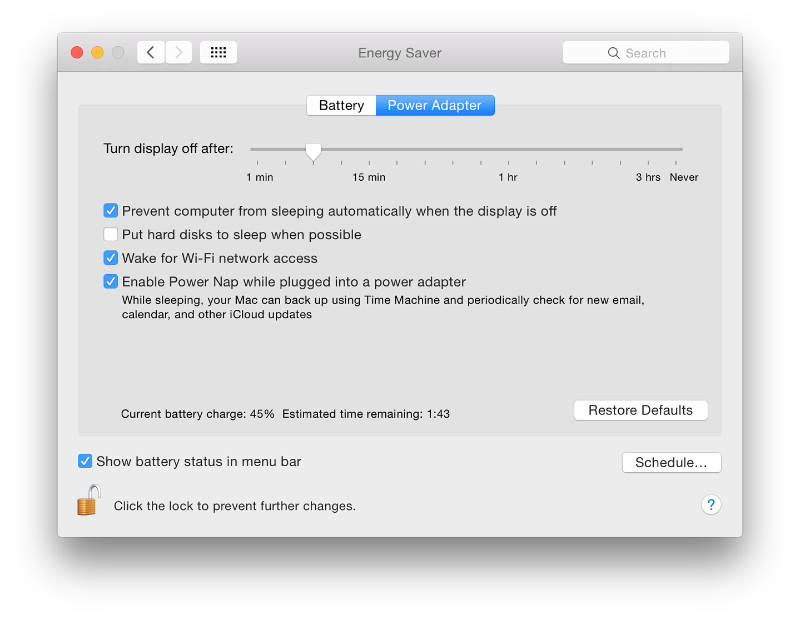Uncheck Show battery status in menu bar
The width and height of the screenshot is (800, 619).
[85, 461]
